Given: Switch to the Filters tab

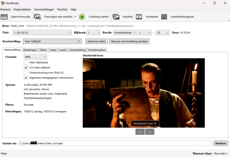Looking at the screenshot, I should click(x=43, y=50).
